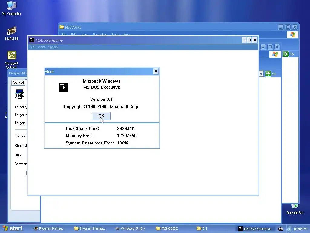The width and height of the screenshot is (310, 233).
Task: Open Microsoft Outlook desktop icon
Action: pos(12,60)
